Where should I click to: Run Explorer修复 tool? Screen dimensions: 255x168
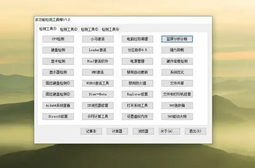tap(137, 94)
